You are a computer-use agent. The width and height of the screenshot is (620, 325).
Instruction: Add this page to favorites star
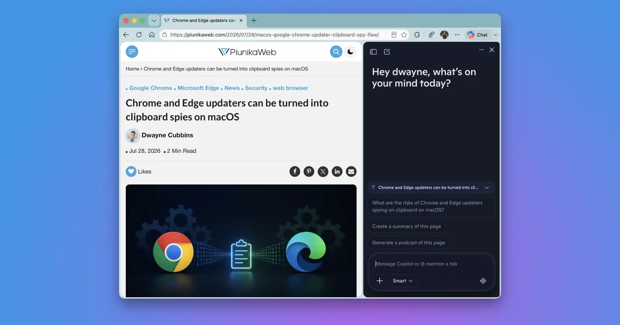pyautogui.click(x=404, y=35)
